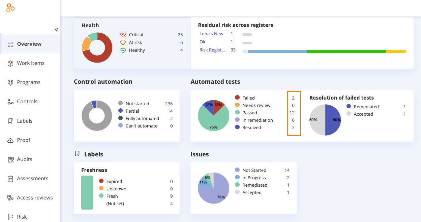
Task: Click bookmark icon beside Labels heading
Action: coord(78,154)
